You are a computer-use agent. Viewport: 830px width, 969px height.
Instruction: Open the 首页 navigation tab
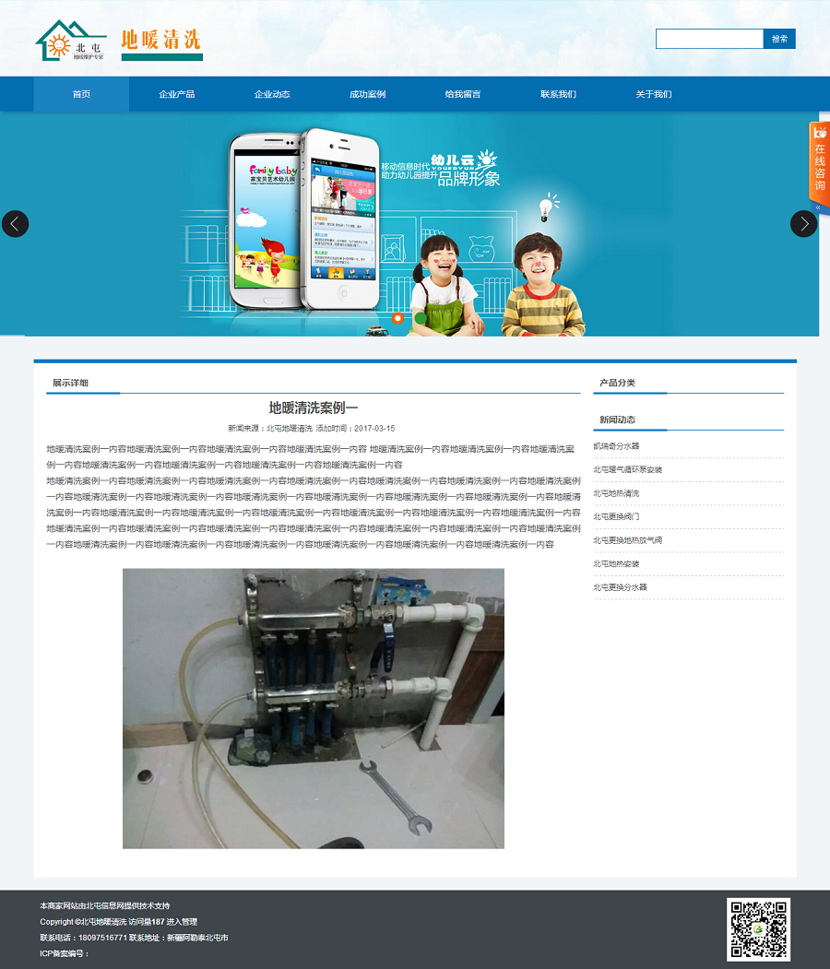(81, 94)
